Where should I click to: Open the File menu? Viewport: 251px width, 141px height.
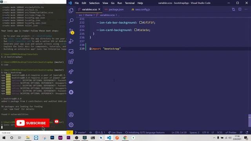pos(77,3)
